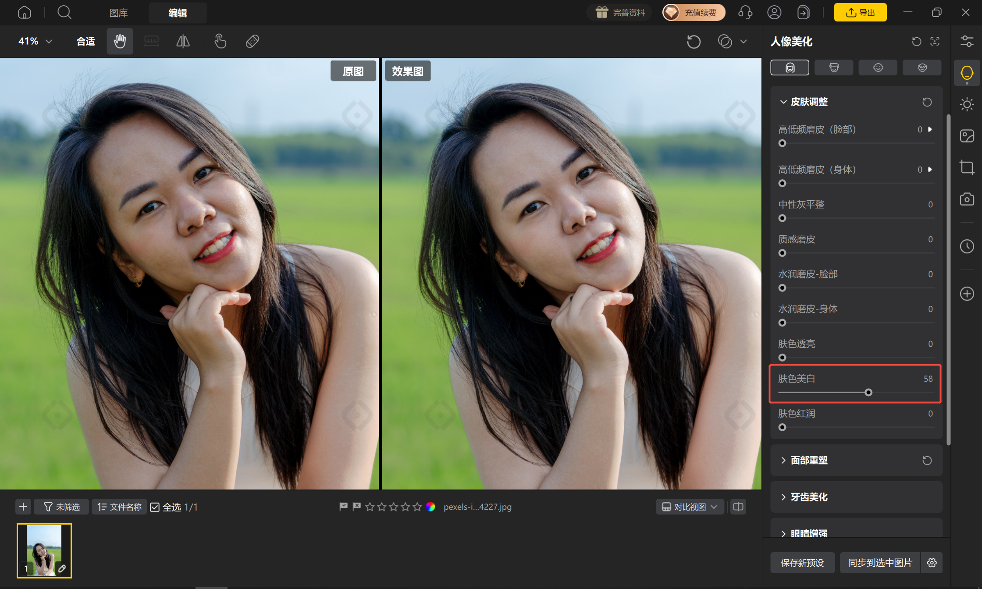Click 同步到选中图片 button

coord(880,563)
